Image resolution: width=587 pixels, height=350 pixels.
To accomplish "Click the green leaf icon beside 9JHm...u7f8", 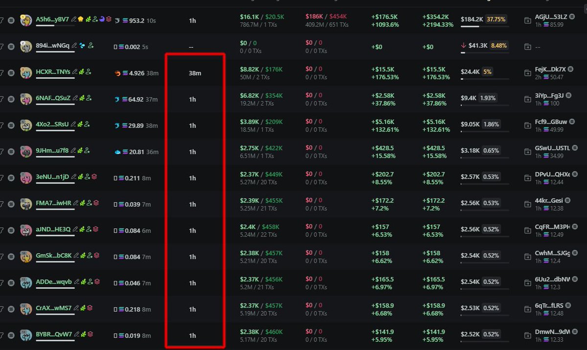I will tap(80, 150).
